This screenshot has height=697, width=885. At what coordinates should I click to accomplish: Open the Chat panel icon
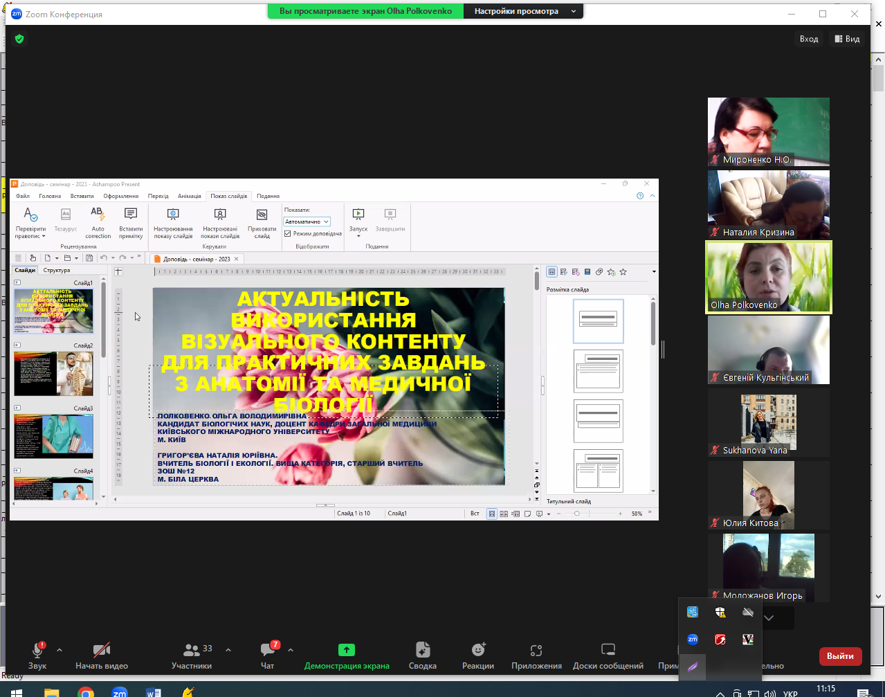click(268, 649)
